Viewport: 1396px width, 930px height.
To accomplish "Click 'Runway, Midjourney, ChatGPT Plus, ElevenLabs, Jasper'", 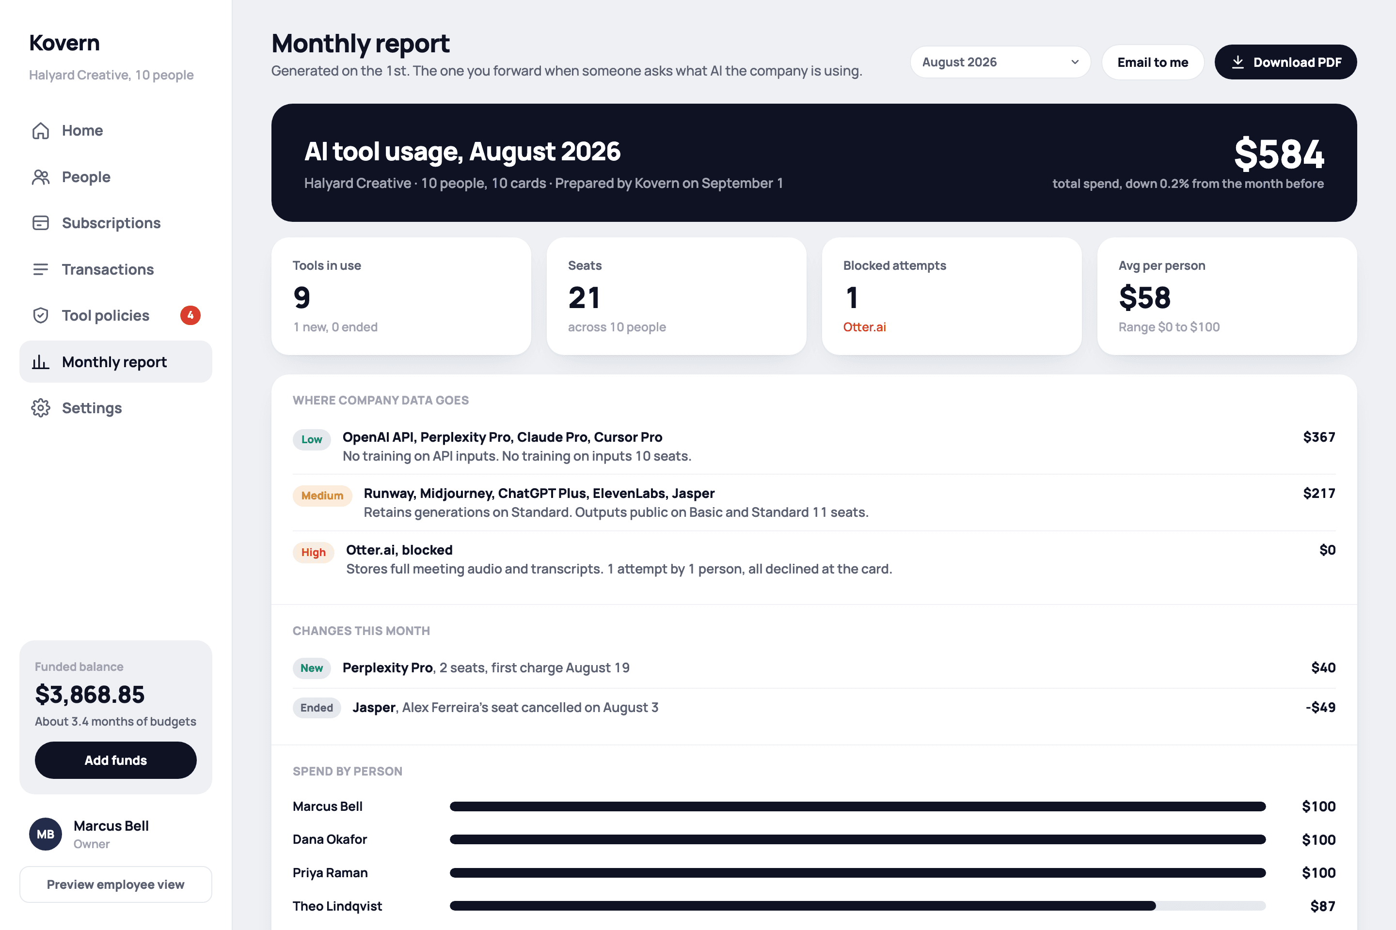I will click(x=539, y=494).
